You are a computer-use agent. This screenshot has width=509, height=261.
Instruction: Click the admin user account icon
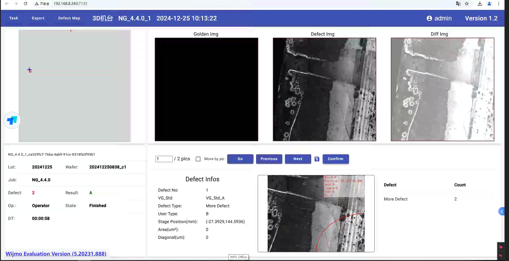tap(429, 19)
